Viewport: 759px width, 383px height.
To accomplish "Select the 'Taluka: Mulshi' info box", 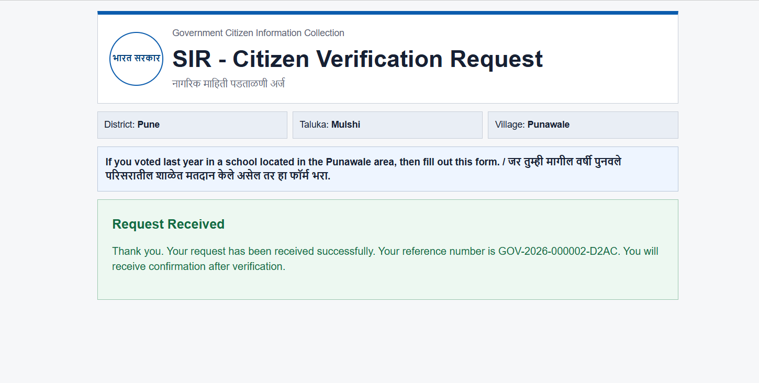I will (x=387, y=125).
